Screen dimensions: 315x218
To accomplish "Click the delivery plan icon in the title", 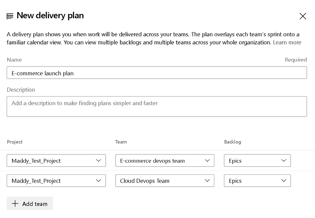I will [x=10, y=16].
